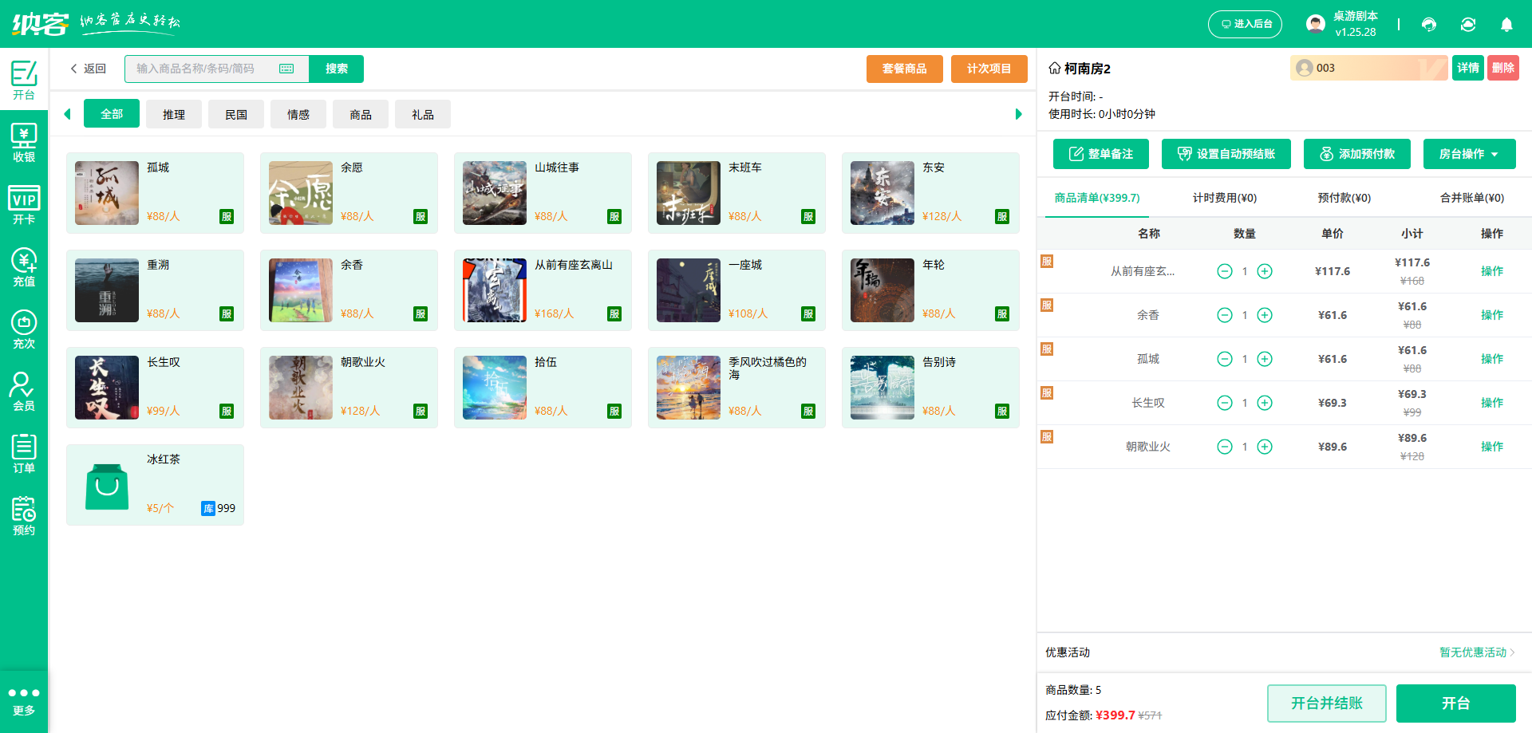Expand the 暂无优惠活动 promotions row
1532x733 pixels.
[x=1476, y=652]
